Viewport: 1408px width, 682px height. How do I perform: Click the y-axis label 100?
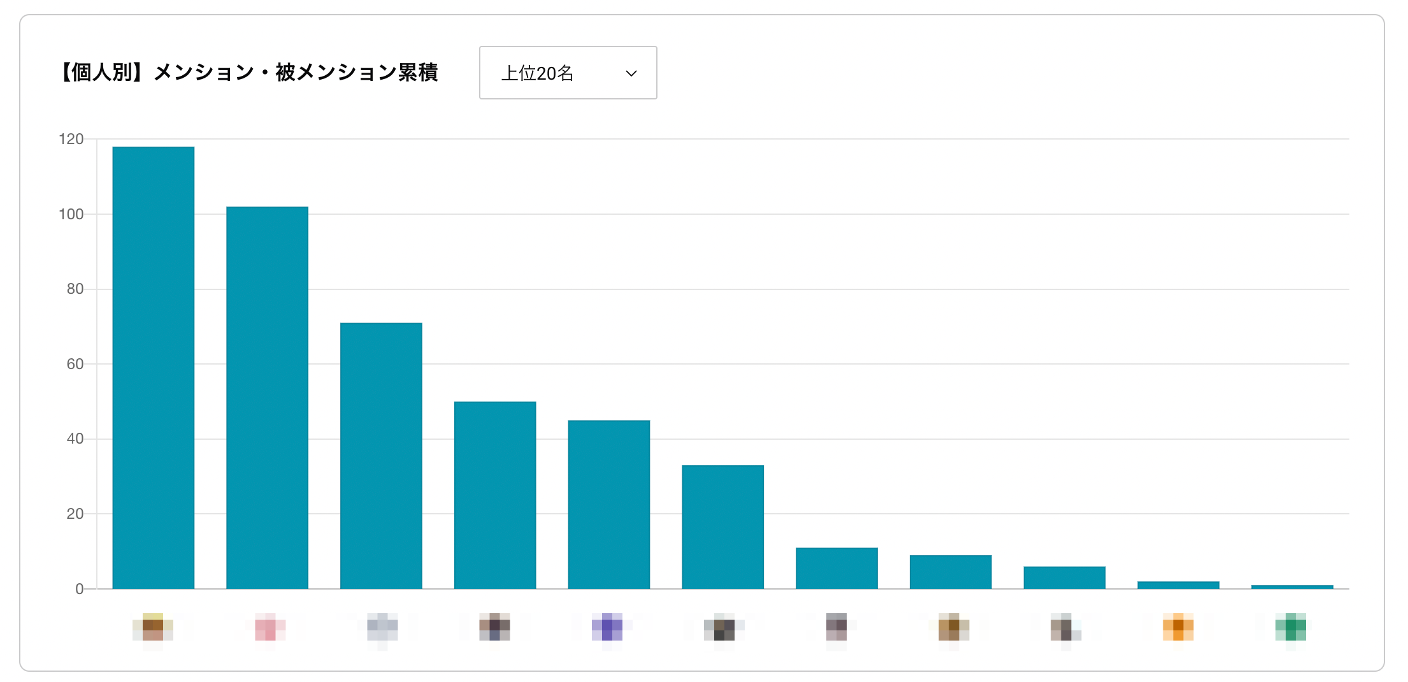(71, 214)
